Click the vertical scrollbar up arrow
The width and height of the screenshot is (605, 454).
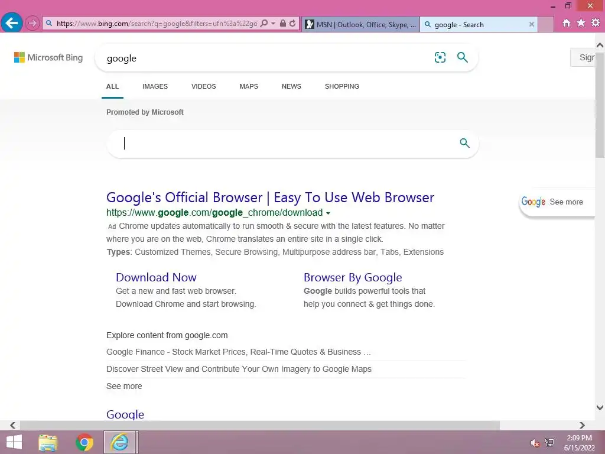(600, 46)
